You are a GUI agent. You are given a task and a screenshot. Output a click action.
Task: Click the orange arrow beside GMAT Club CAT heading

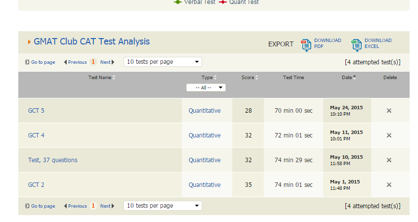[29, 42]
